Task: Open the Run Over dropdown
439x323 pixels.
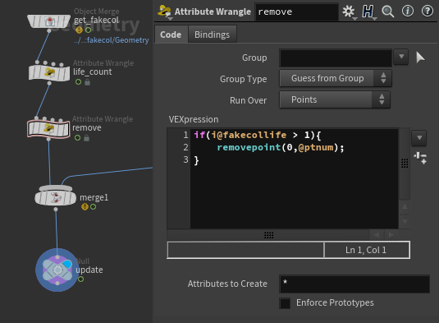Action: click(335, 99)
